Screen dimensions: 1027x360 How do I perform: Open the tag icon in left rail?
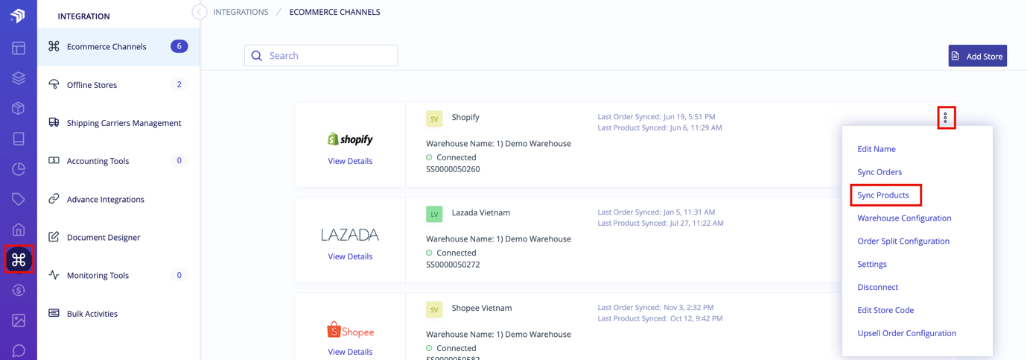point(19,199)
